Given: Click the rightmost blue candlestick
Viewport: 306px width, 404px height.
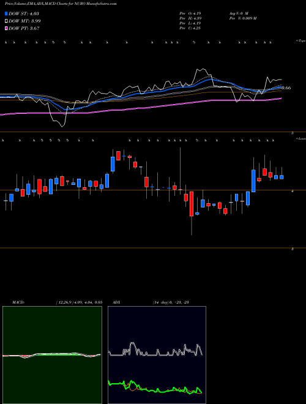Looking at the screenshot, I should pos(282,177).
